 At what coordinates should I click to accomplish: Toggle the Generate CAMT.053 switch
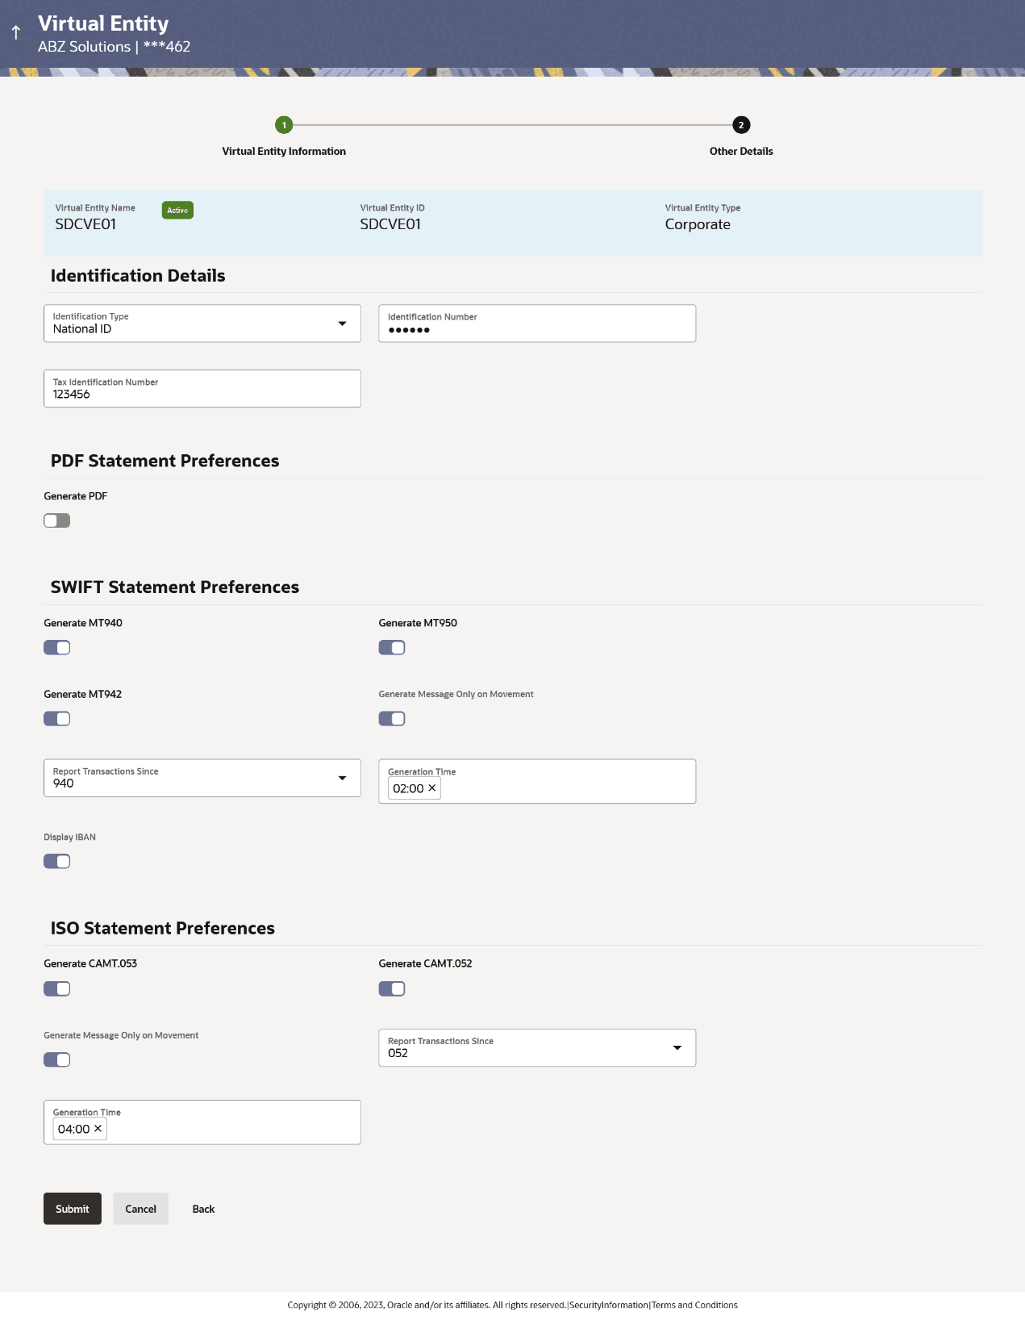point(57,988)
